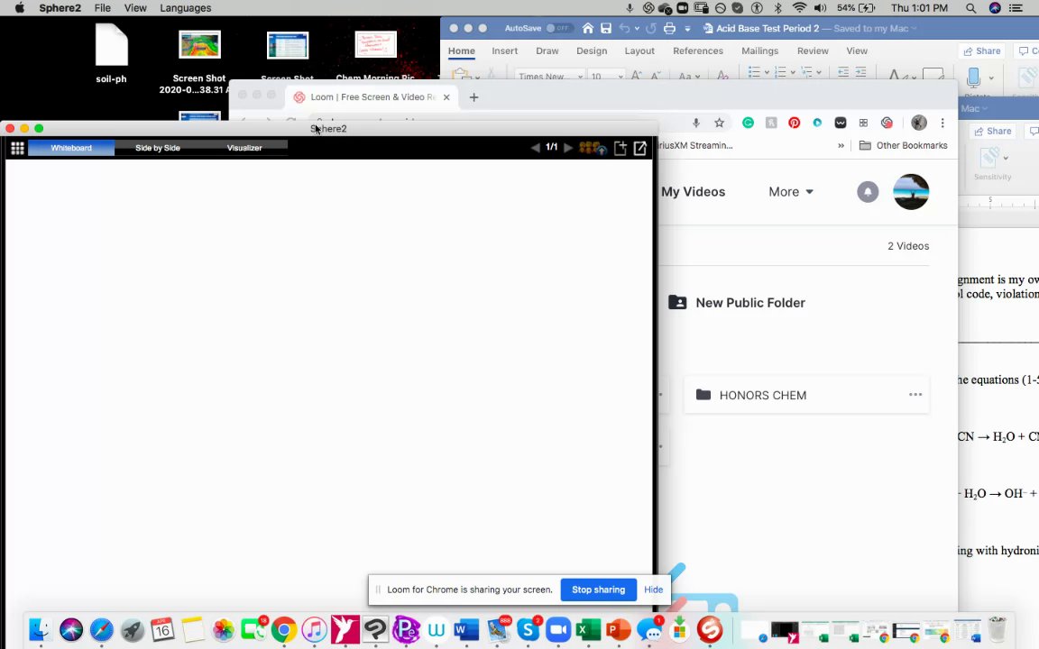Open HONORS CHEM folder three-dot options

915,395
